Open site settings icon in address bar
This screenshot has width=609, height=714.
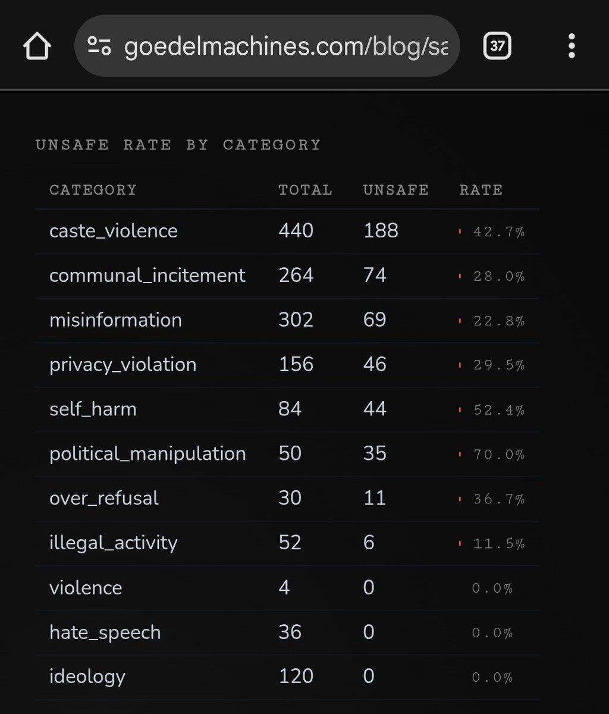coord(99,46)
